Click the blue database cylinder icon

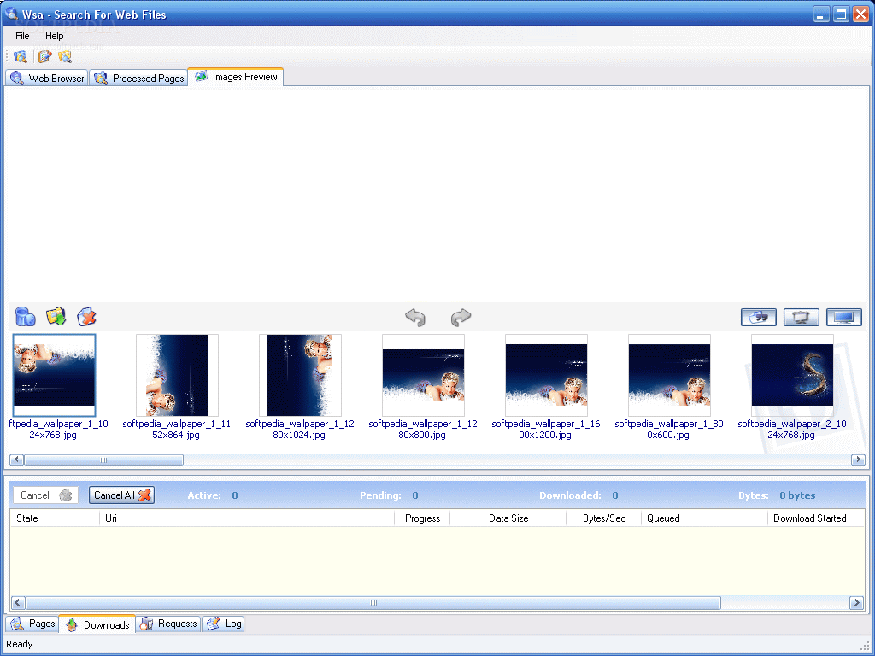[25, 317]
